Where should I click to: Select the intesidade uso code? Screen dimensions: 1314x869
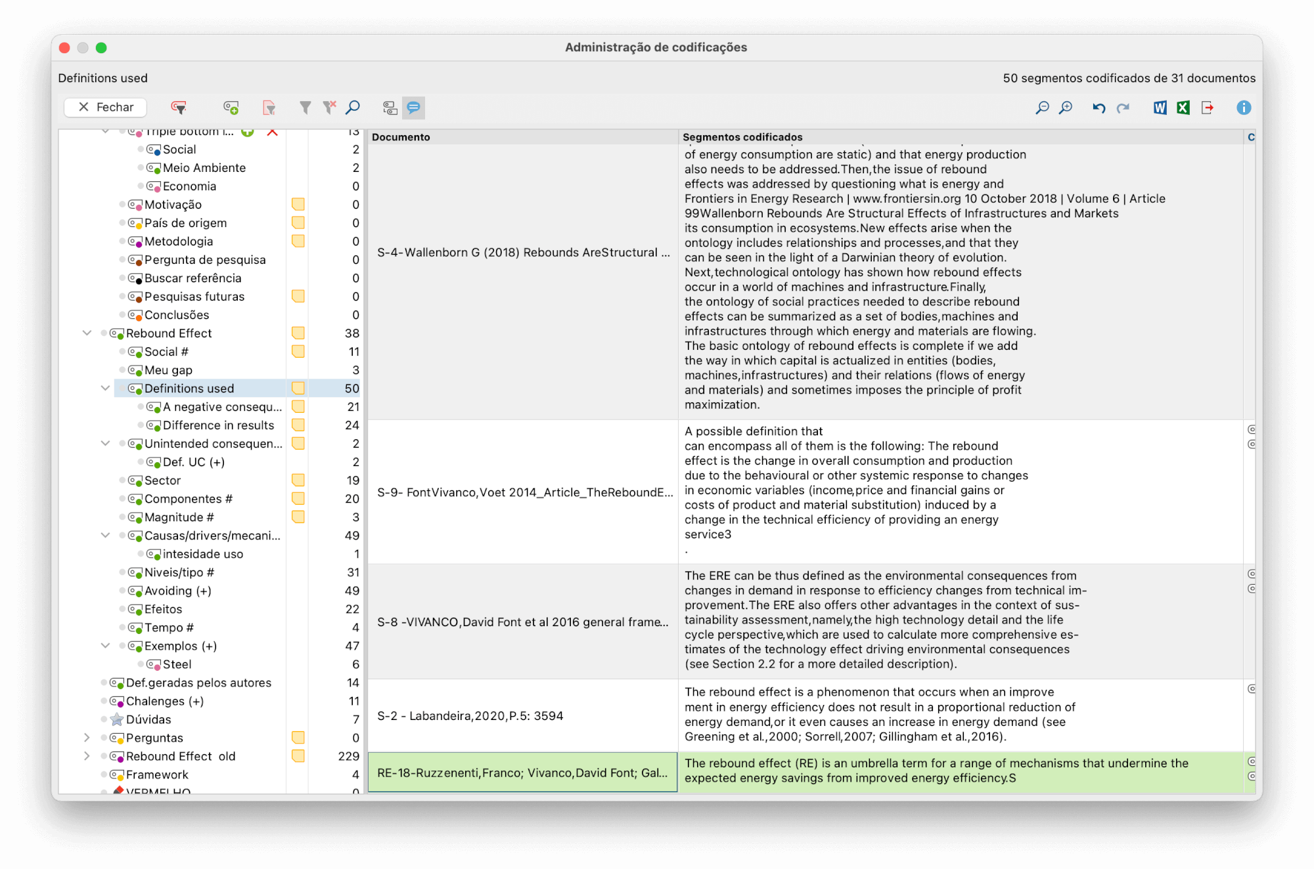[x=203, y=553]
